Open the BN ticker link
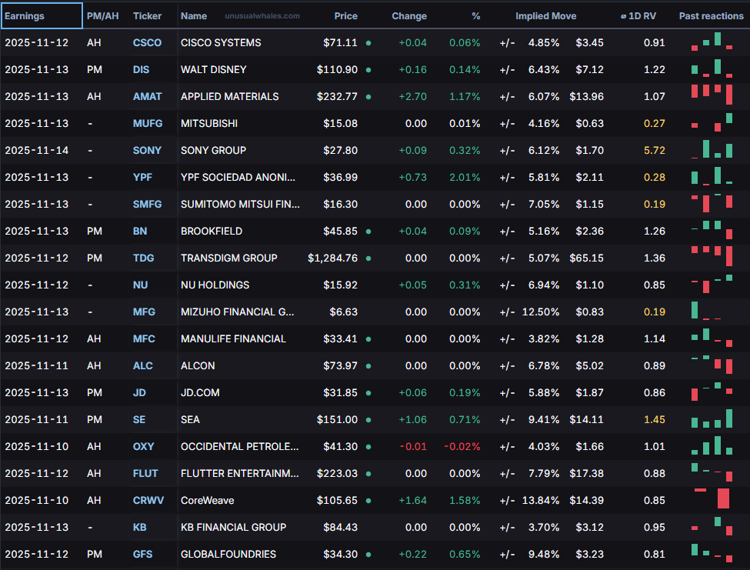750x570 pixels. tap(140, 231)
